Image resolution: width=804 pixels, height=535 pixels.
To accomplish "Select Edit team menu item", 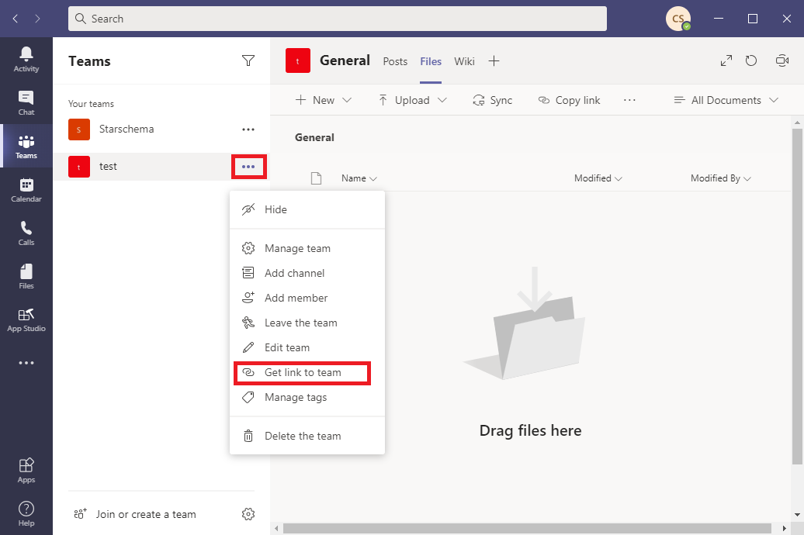I will 307,347.
